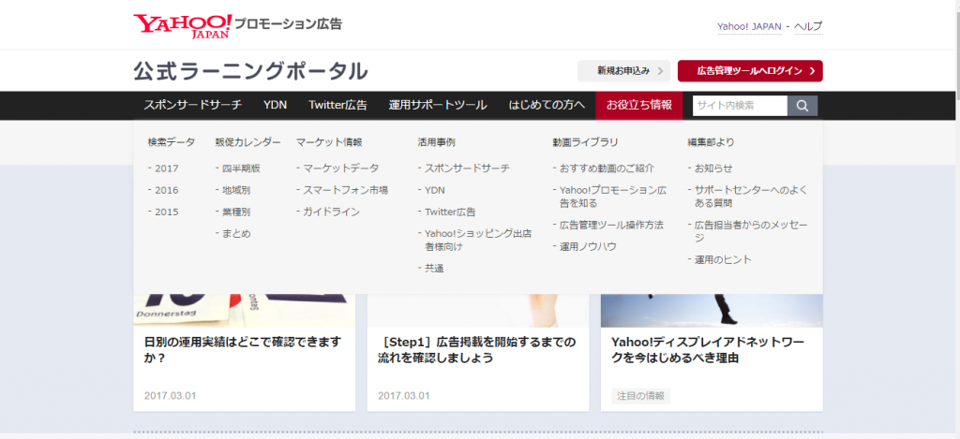
Task: Open the 編集部より heading
Action: pos(711,142)
